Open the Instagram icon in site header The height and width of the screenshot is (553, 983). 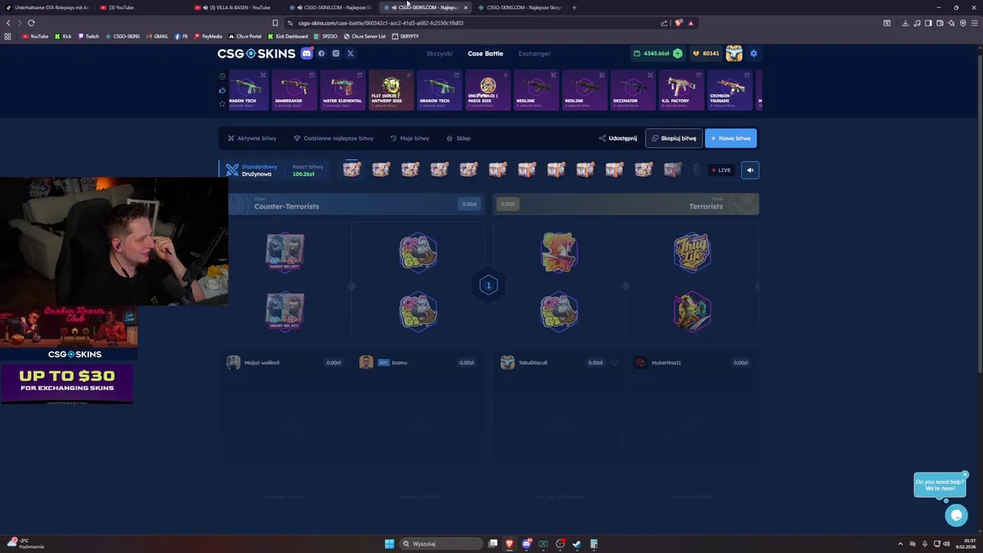336,54
